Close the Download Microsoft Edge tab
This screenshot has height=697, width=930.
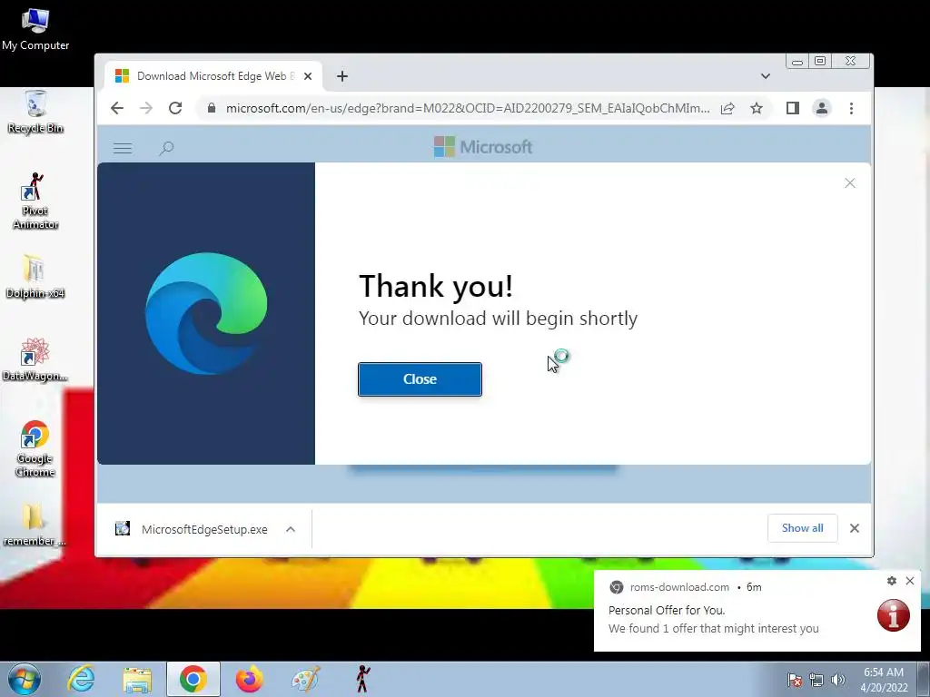(x=308, y=76)
